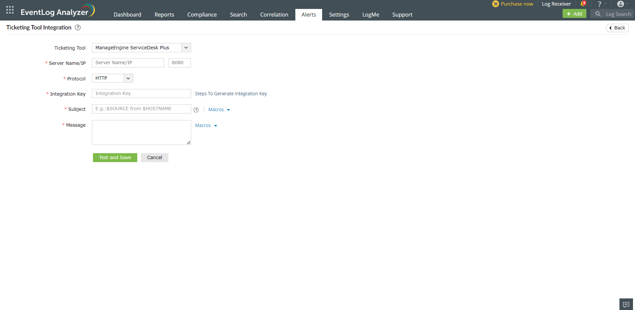
Task: Click into the Subject input field
Action: tap(142, 109)
